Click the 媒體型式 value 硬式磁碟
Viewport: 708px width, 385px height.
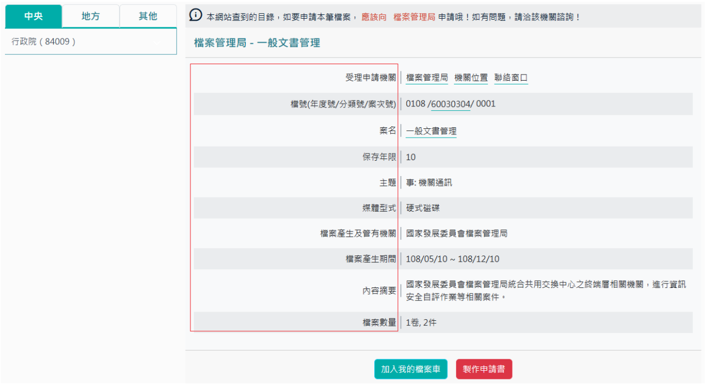click(423, 208)
